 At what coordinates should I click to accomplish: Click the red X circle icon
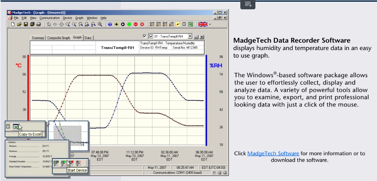coord(142,24)
